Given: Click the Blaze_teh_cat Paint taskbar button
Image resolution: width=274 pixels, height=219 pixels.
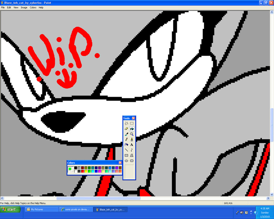Looking at the screenshot, I should pos(111,209).
